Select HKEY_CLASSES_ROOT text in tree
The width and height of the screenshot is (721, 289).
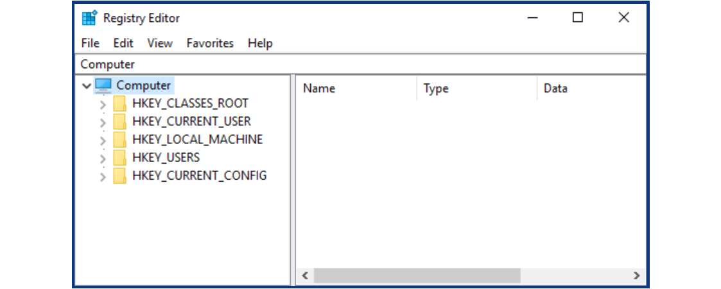point(191,103)
